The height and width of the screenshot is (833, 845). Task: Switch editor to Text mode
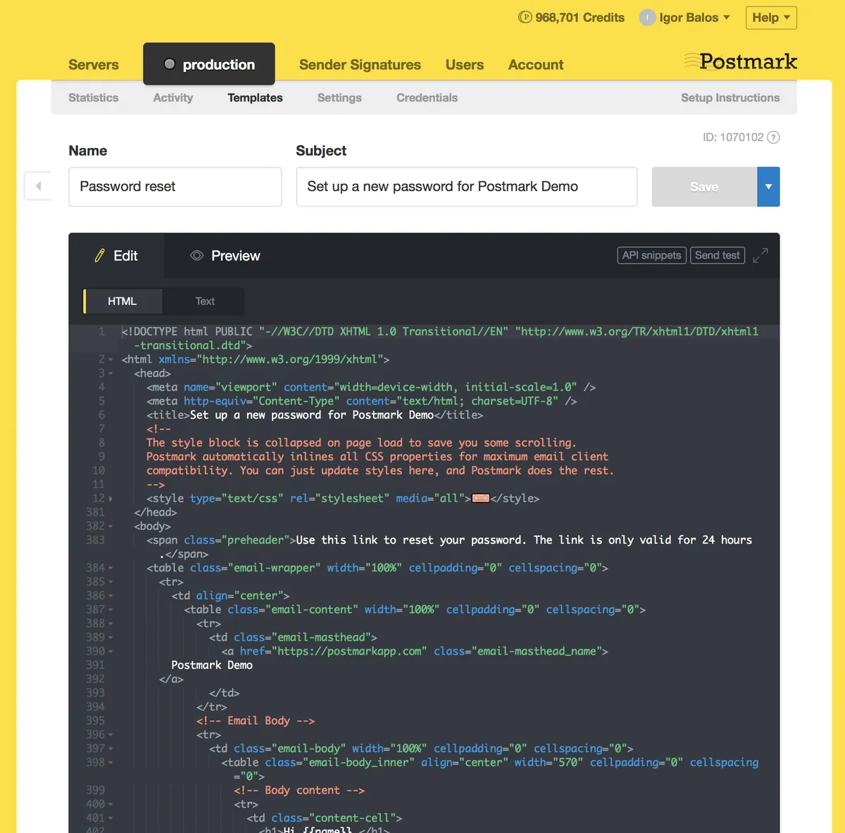pos(205,301)
